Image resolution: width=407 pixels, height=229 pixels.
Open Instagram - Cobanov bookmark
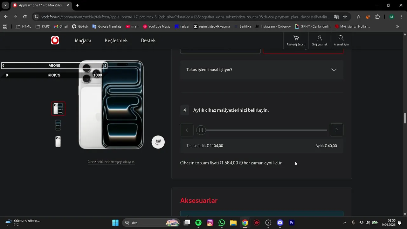click(273, 26)
